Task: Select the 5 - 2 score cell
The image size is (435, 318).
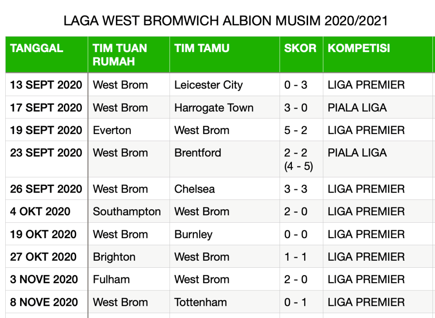Action: pyautogui.click(x=296, y=130)
